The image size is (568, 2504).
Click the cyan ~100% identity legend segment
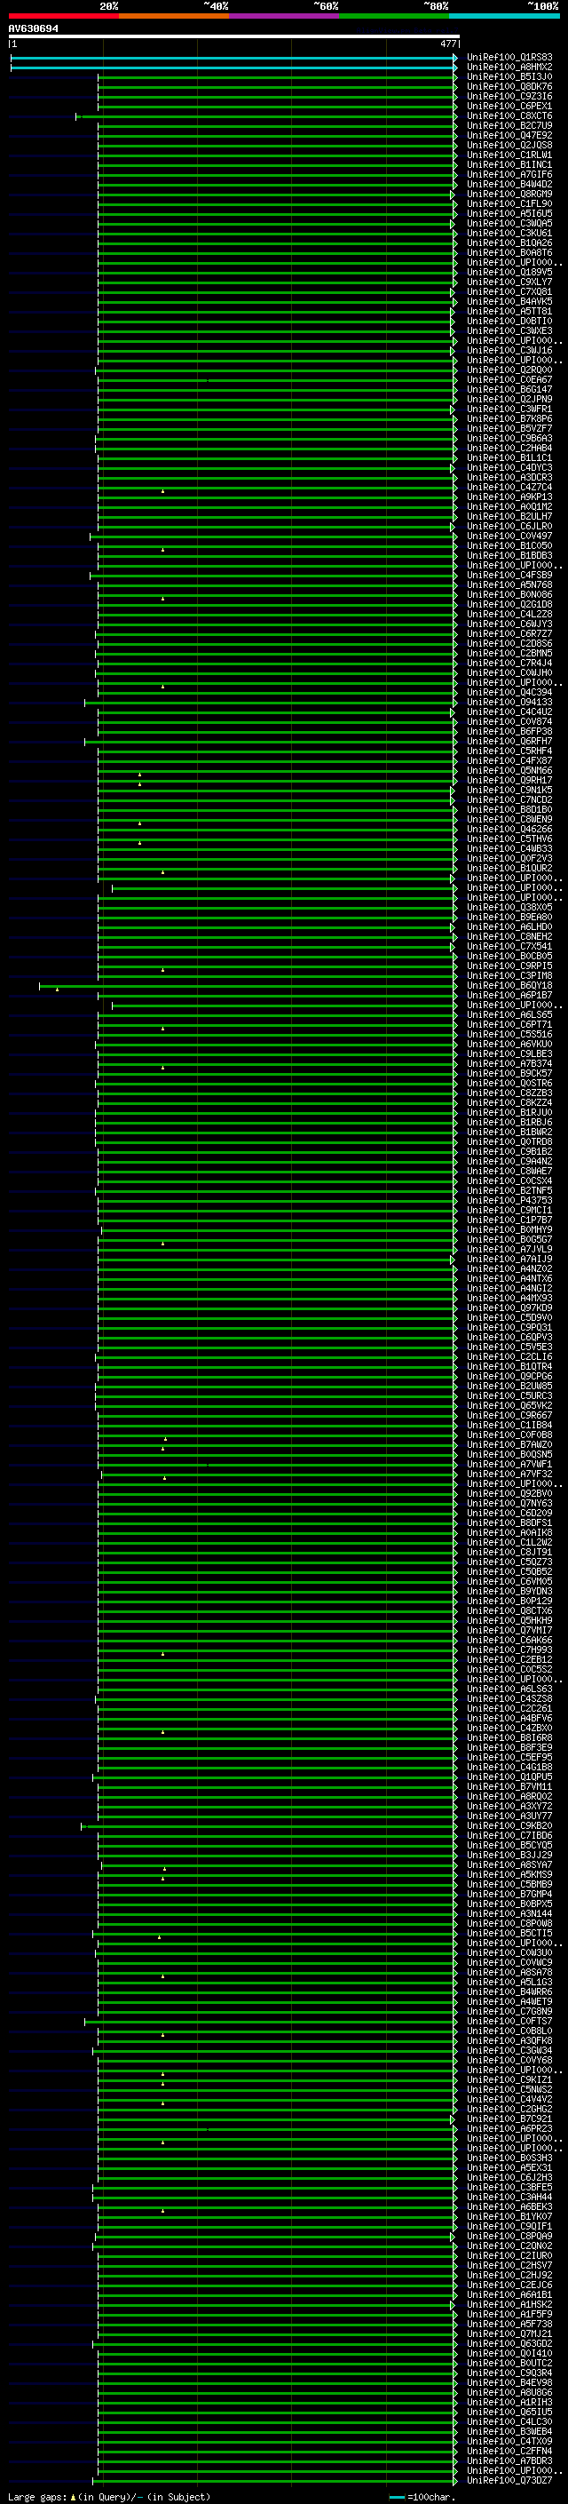504,16
